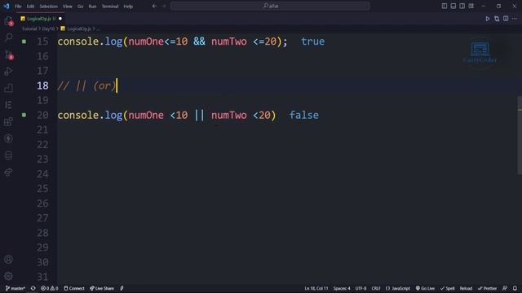The height and width of the screenshot is (293, 522).
Task: Click the comment '// || (or)' text
Action: point(86,85)
